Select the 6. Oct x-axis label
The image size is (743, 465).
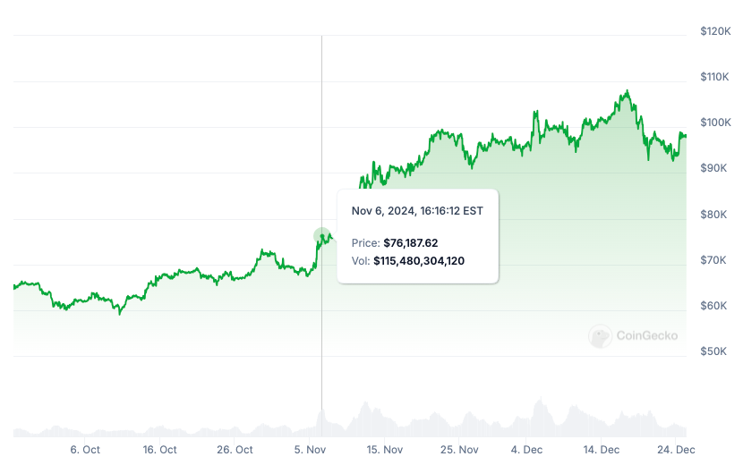click(x=85, y=450)
